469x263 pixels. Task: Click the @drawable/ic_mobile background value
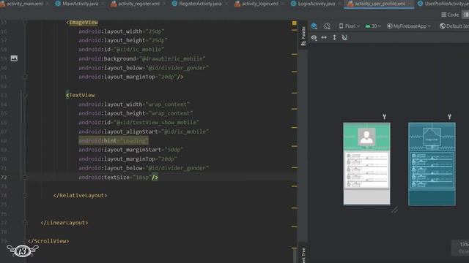[x=173, y=58]
